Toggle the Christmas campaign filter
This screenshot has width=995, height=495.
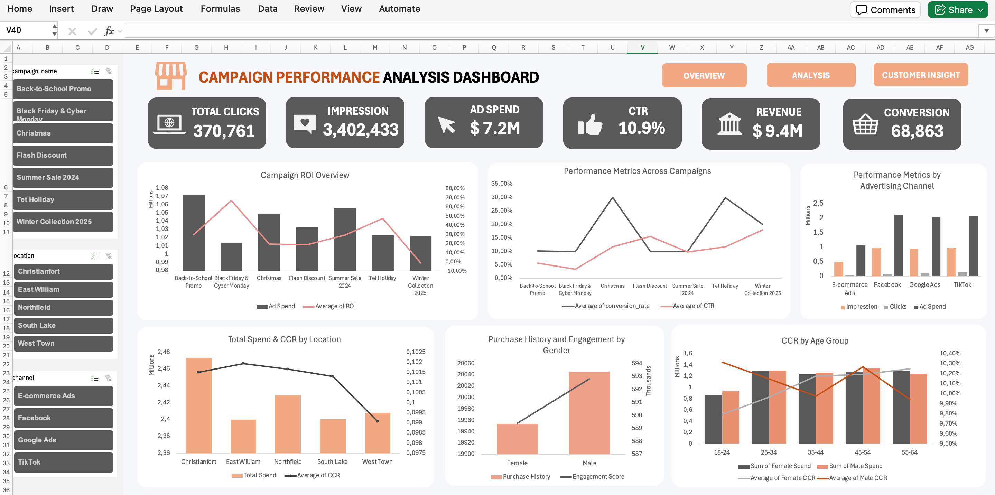(63, 133)
